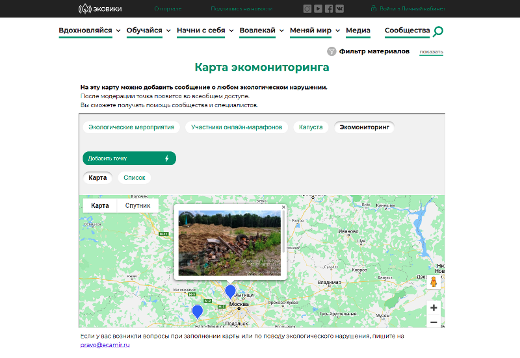Screen dimensions: 520x358
Task: Click the search magnifier icon
Action: tap(438, 31)
